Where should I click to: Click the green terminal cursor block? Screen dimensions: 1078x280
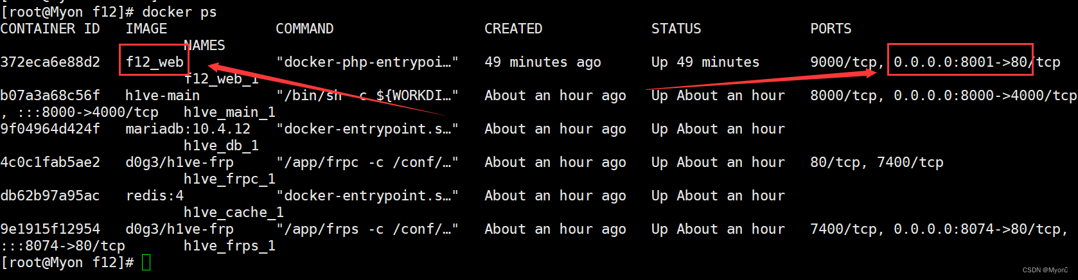[x=146, y=262]
